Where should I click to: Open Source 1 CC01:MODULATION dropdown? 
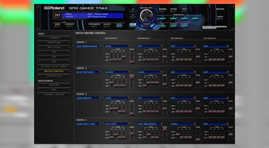coord(89,46)
